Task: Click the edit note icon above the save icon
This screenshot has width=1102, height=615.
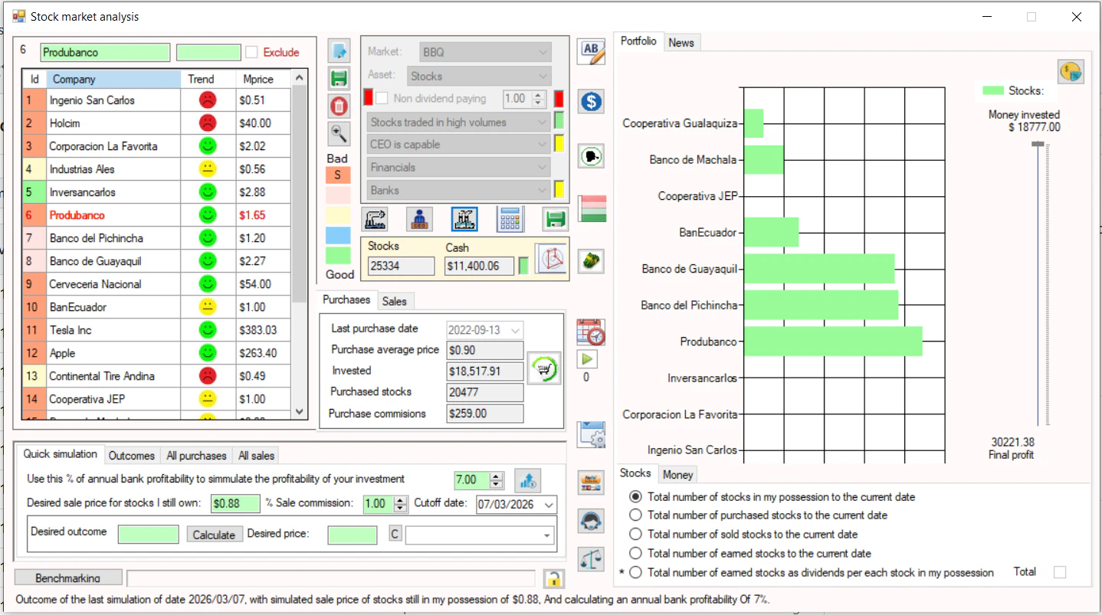Action: [339, 51]
